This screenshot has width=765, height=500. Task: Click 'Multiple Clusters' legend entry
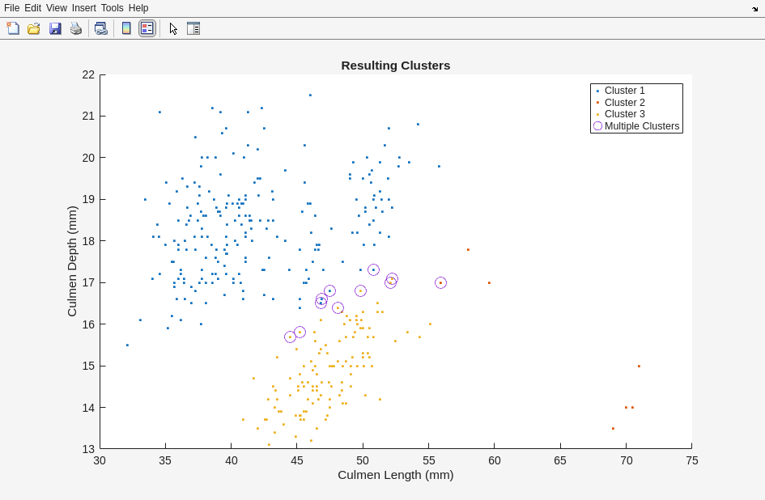pyautogui.click(x=641, y=126)
